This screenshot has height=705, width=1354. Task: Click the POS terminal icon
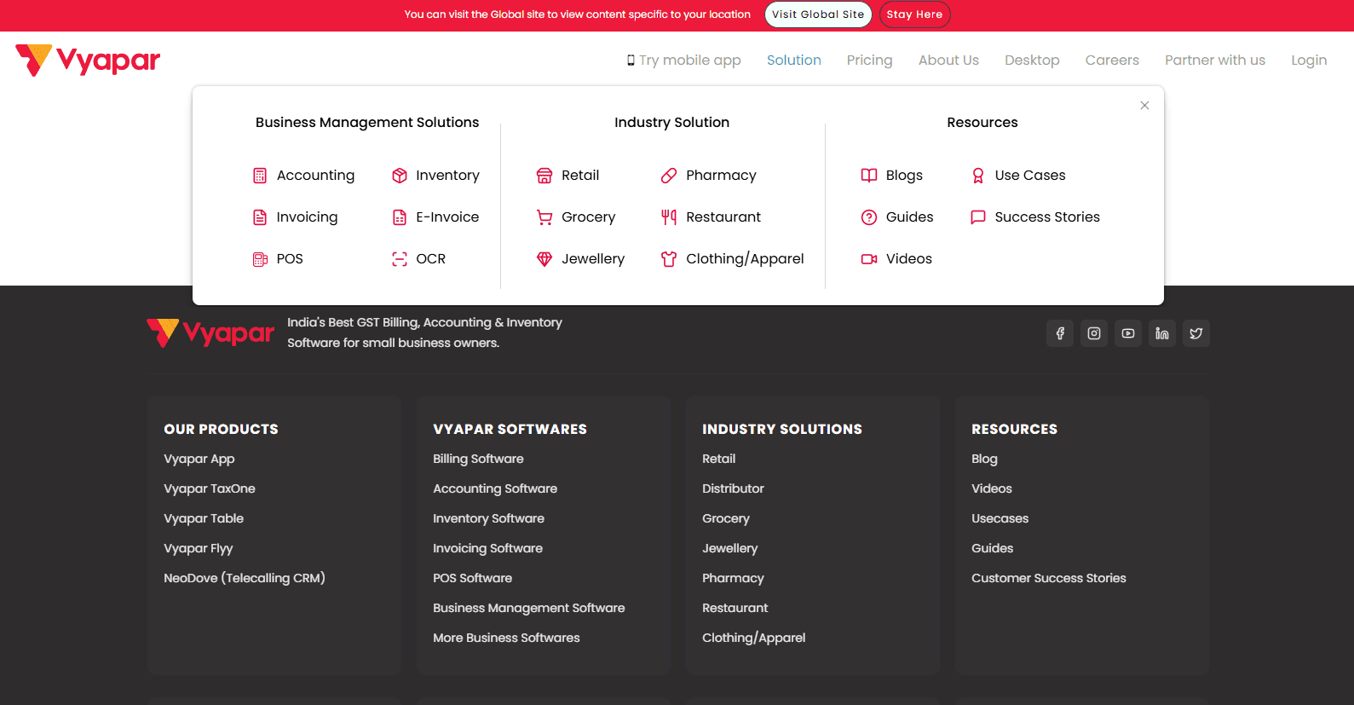(x=260, y=259)
